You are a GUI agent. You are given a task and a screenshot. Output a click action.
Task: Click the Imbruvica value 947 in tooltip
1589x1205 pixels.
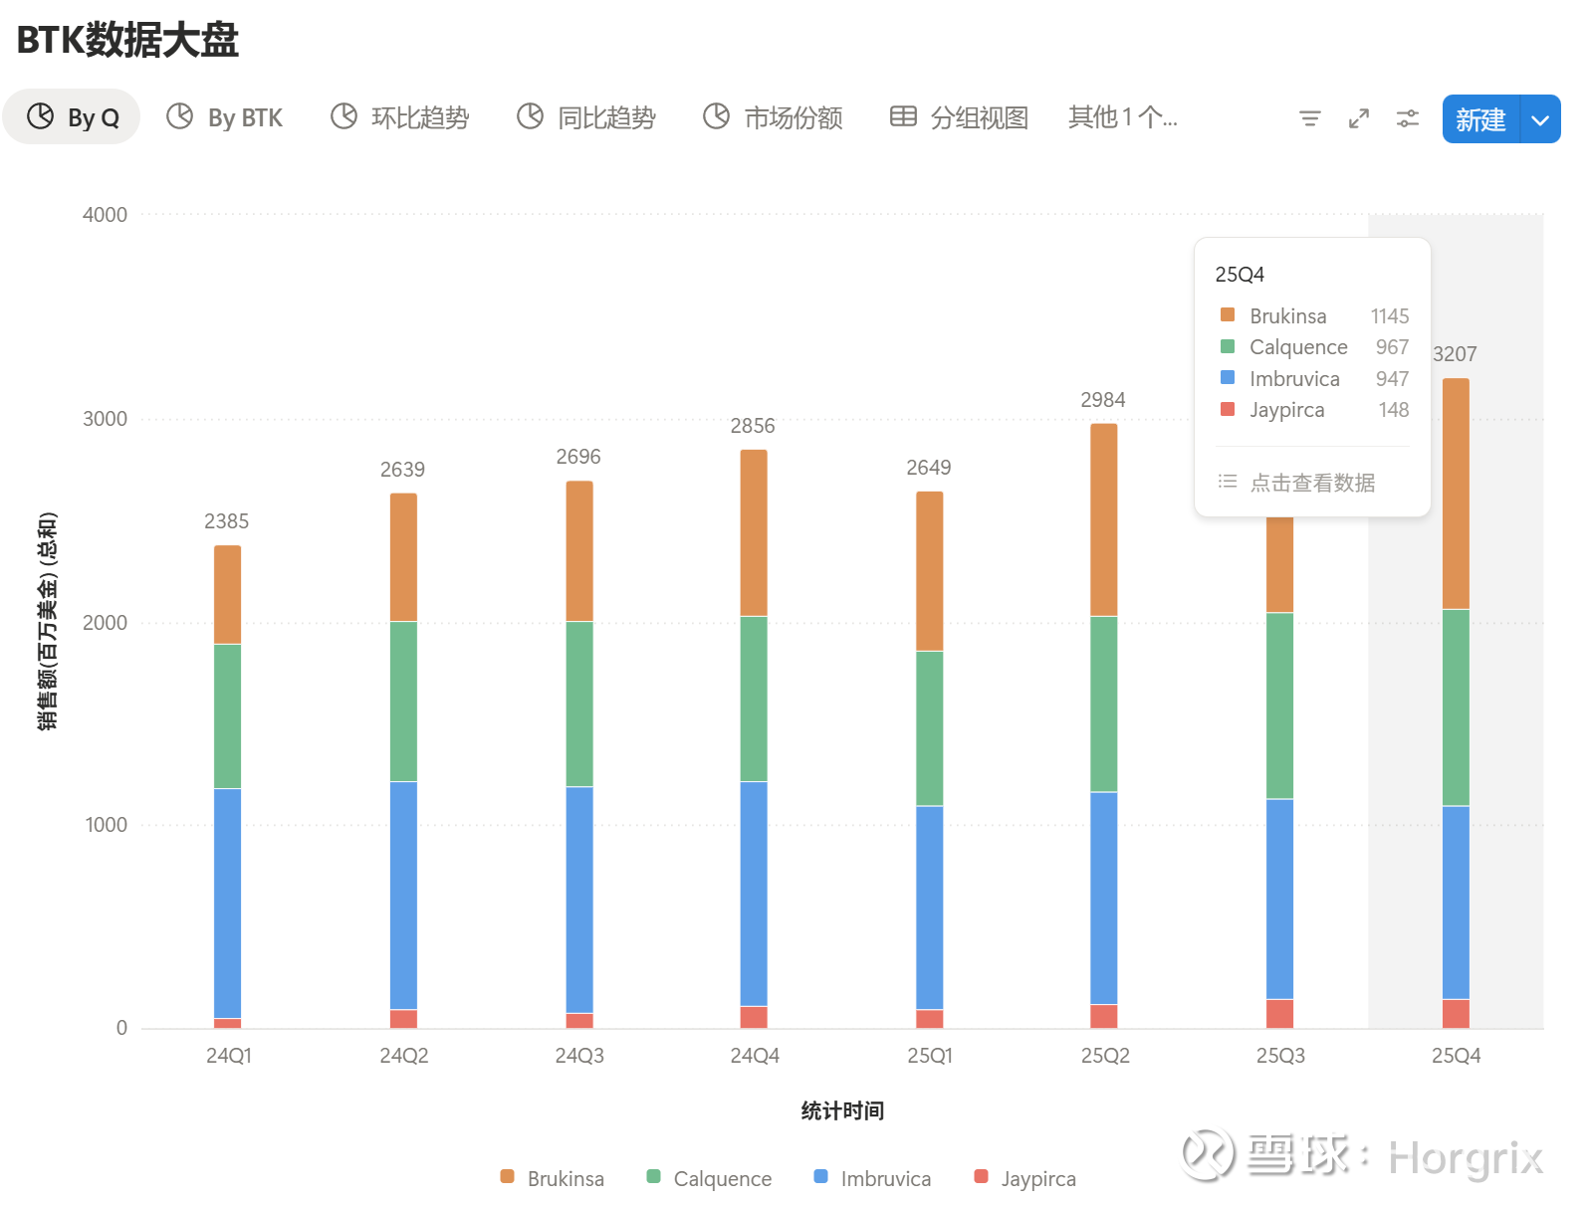(1393, 379)
